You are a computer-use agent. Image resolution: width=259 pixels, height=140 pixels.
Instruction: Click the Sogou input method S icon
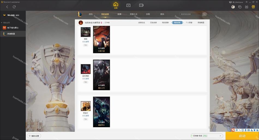click(233, 130)
